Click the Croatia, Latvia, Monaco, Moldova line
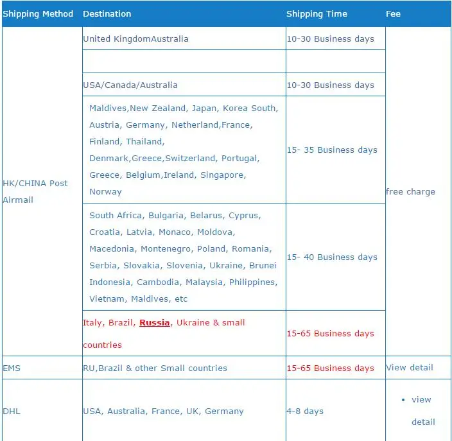Image resolution: width=452 pixels, height=441 pixels. point(162,232)
